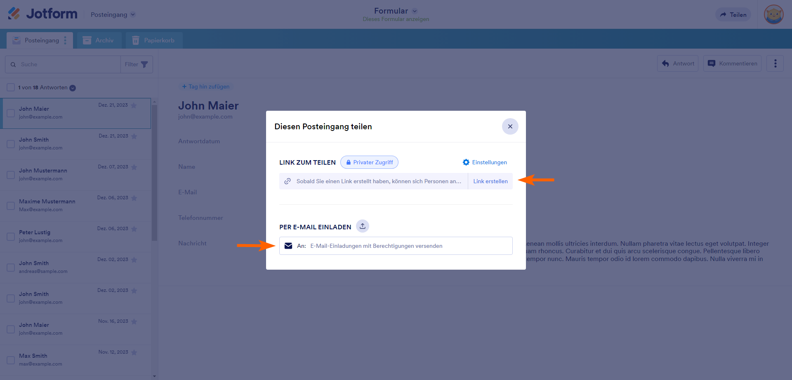Check the Maxime Mustermann submission
792x380 pixels.
pyautogui.click(x=11, y=206)
